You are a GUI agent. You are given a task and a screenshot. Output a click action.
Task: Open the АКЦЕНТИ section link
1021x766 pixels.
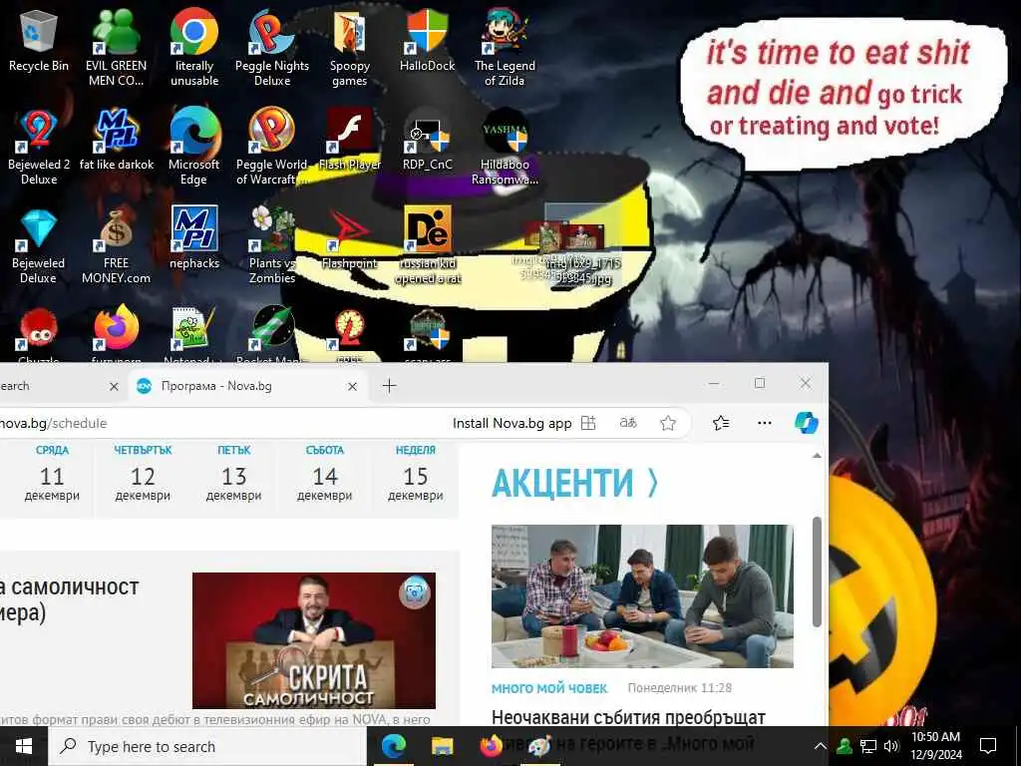click(x=575, y=483)
